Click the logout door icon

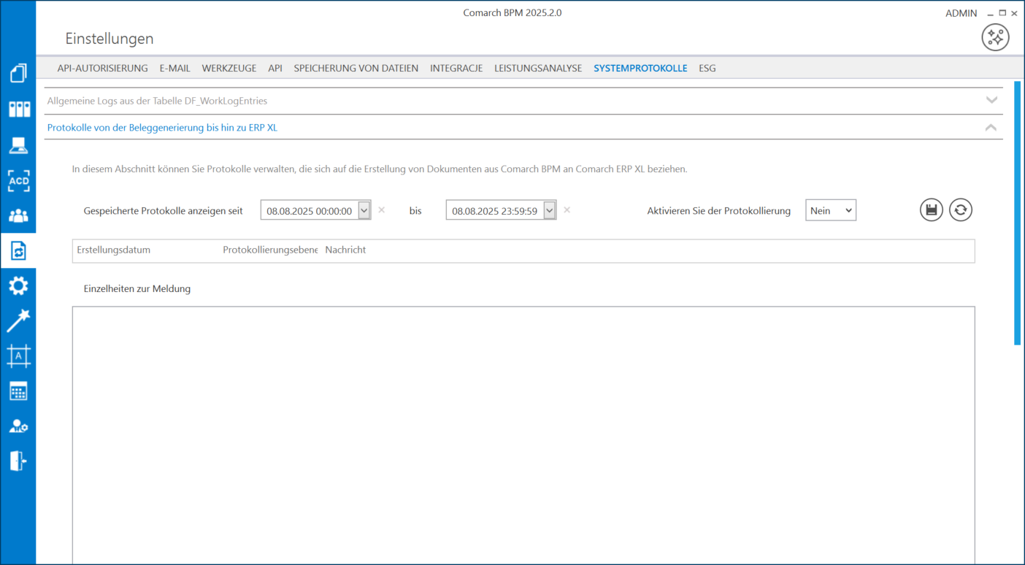tap(18, 461)
